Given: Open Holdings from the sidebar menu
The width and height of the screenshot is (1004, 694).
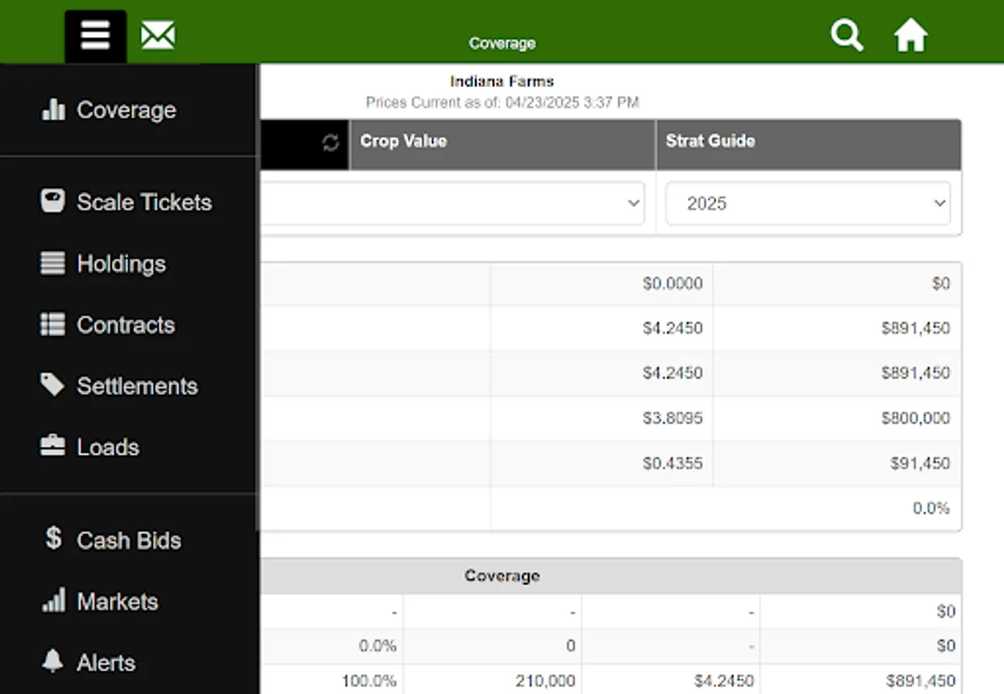Looking at the screenshot, I should (121, 264).
